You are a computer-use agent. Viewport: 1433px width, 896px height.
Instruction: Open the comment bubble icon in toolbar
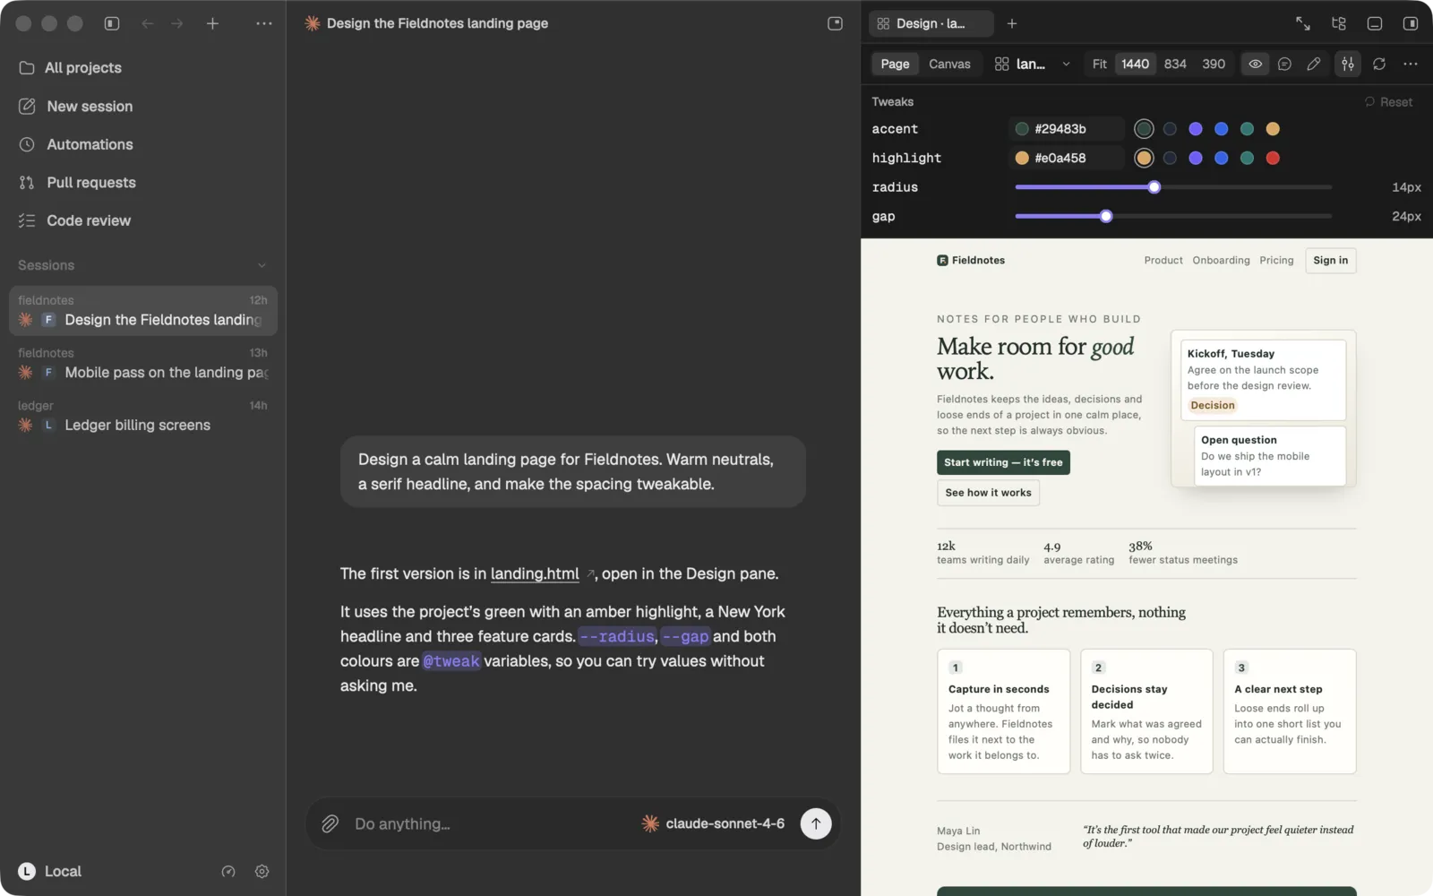coord(1284,64)
